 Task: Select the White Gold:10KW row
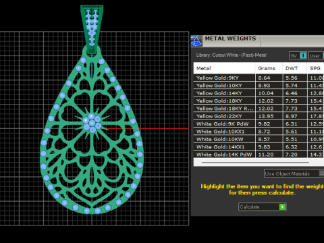[x=259, y=139]
